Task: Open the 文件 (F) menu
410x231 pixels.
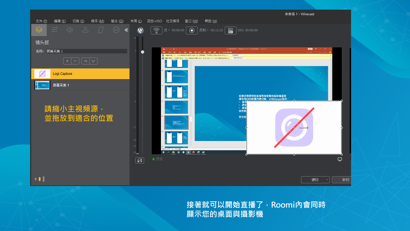Action: click(41, 21)
